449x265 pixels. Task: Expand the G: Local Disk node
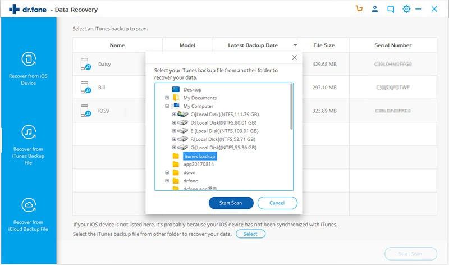pyautogui.click(x=174, y=148)
